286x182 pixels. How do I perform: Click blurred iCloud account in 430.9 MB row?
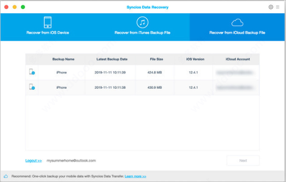point(235,88)
